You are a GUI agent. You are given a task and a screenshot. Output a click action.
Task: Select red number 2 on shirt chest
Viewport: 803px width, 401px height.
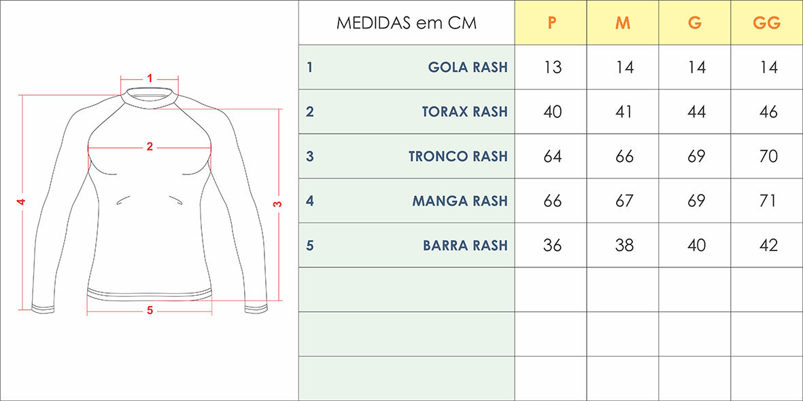[150, 146]
